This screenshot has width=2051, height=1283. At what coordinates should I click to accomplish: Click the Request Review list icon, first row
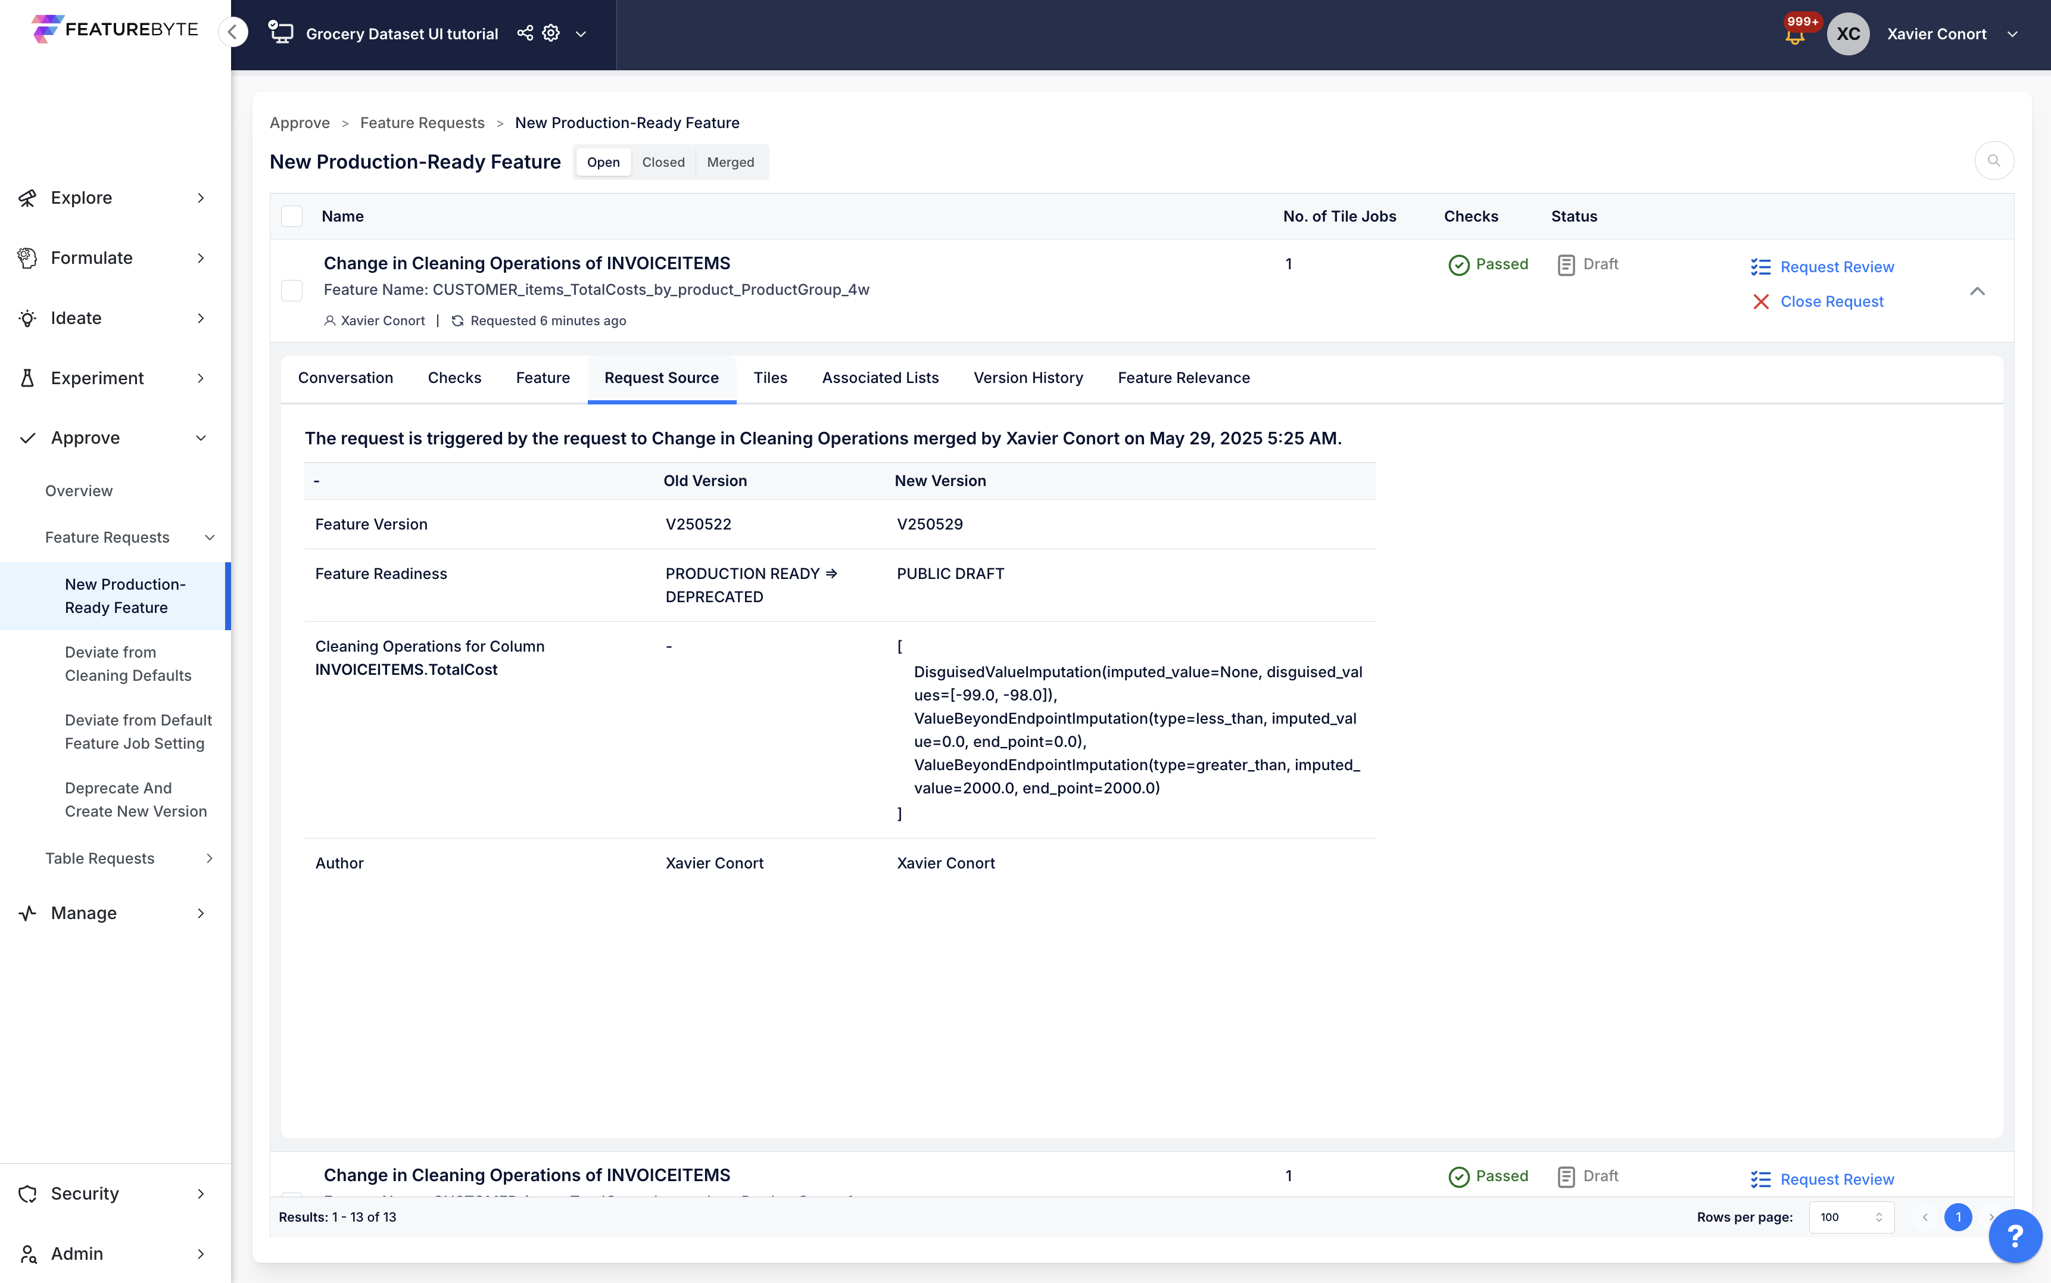point(1760,267)
